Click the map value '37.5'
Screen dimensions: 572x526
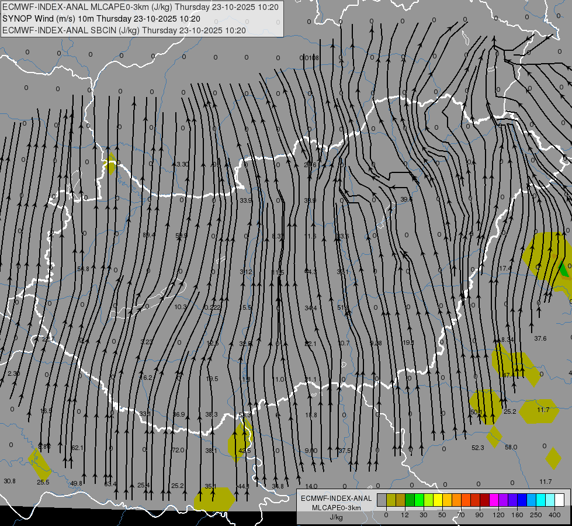pyautogui.click(x=345, y=451)
